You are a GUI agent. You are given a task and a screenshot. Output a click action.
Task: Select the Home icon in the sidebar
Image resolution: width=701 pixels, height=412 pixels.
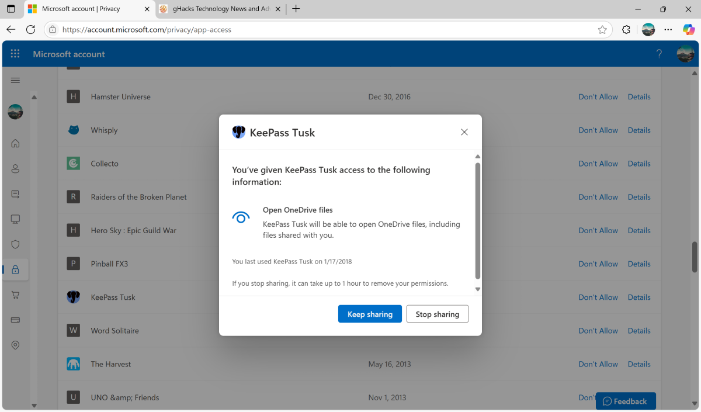click(15, 143)
